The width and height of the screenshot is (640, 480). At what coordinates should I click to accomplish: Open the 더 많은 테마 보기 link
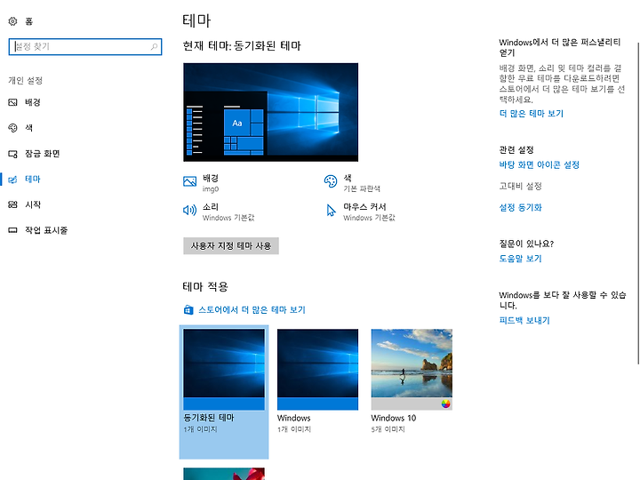pos(531,114)
